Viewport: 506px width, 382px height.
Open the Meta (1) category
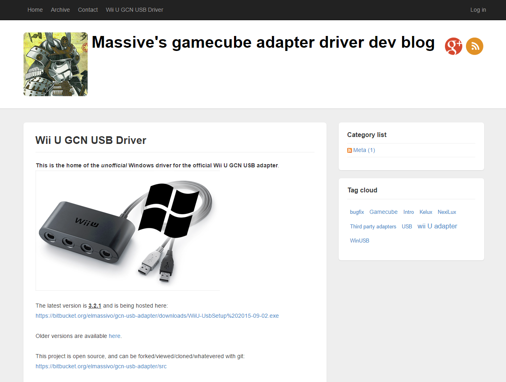click(364, 150)
